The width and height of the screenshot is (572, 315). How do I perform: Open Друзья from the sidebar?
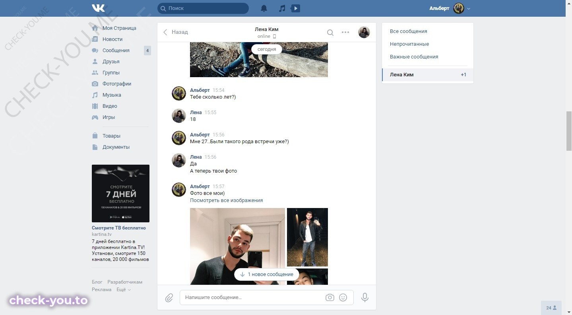click(x=111, y=62)
